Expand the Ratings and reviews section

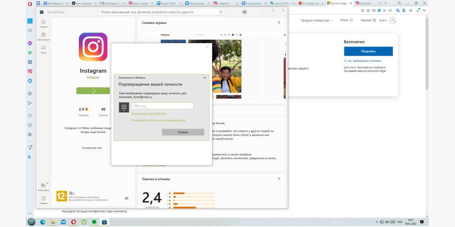279,179
